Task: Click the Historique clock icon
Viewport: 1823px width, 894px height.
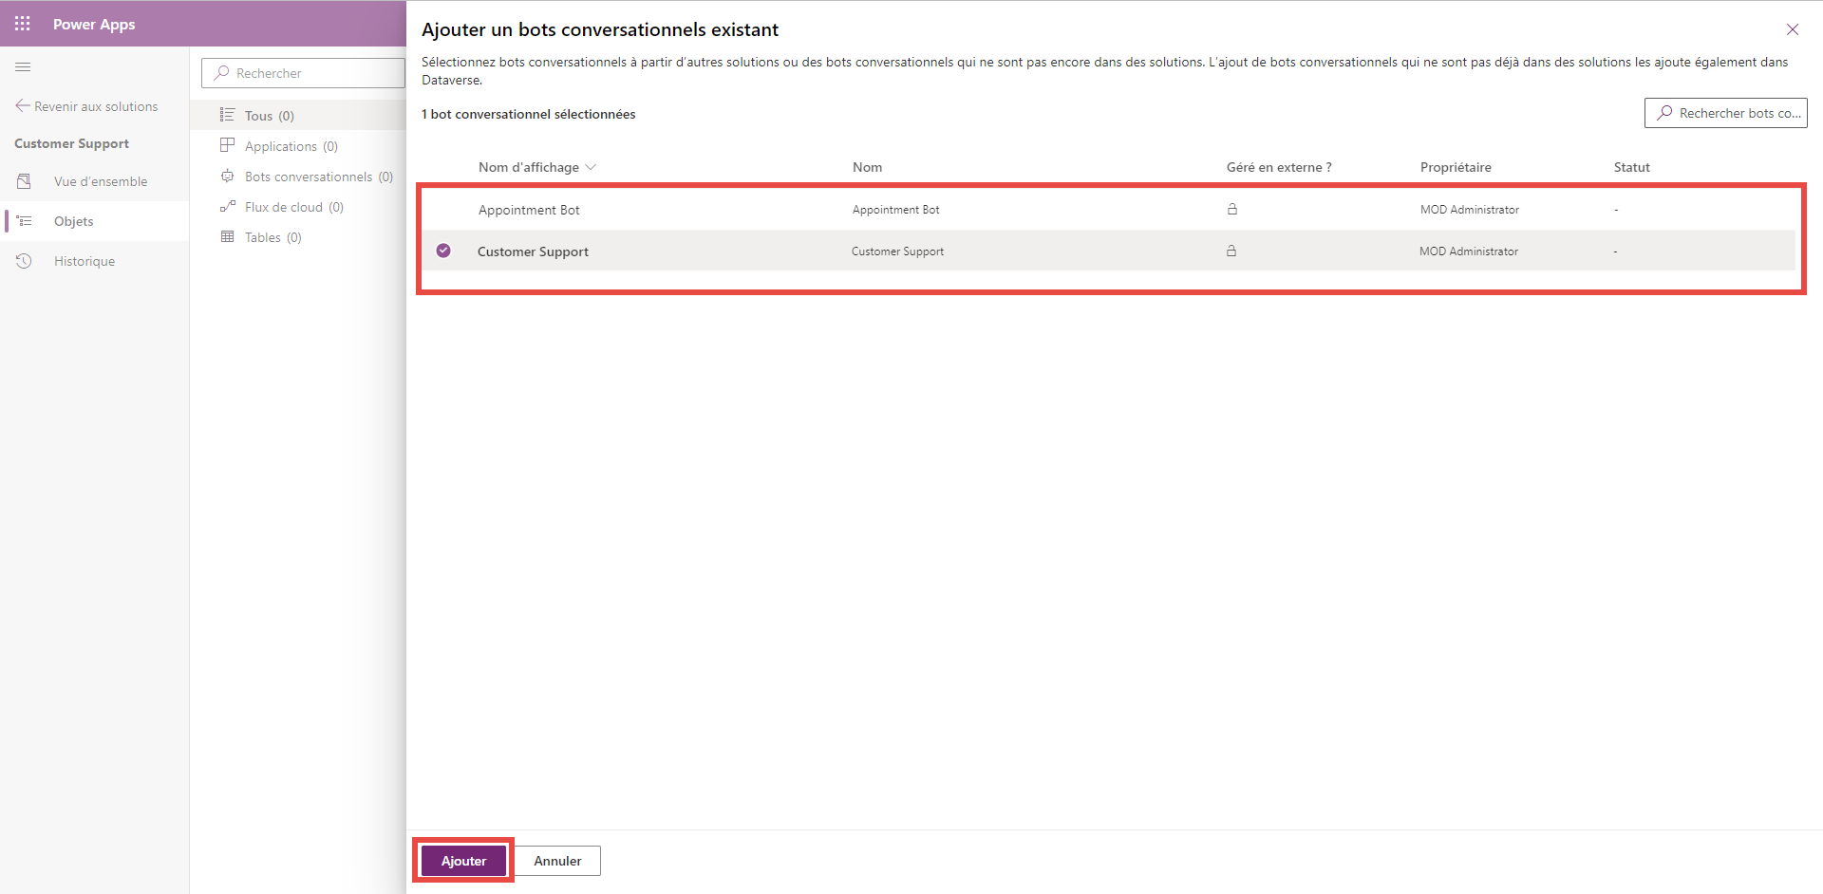Action: point(25,261)
